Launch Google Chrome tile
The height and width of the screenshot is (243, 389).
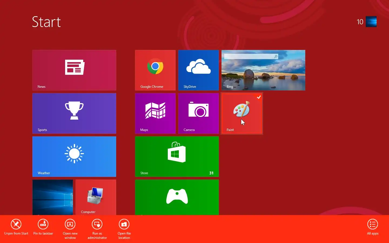click(x=155, y=70)
